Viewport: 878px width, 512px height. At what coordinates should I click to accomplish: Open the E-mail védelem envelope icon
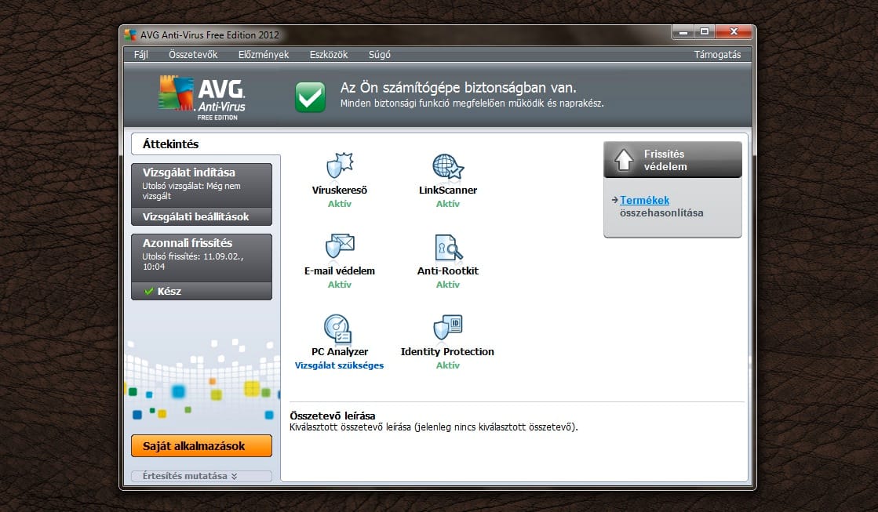point(339,245)
